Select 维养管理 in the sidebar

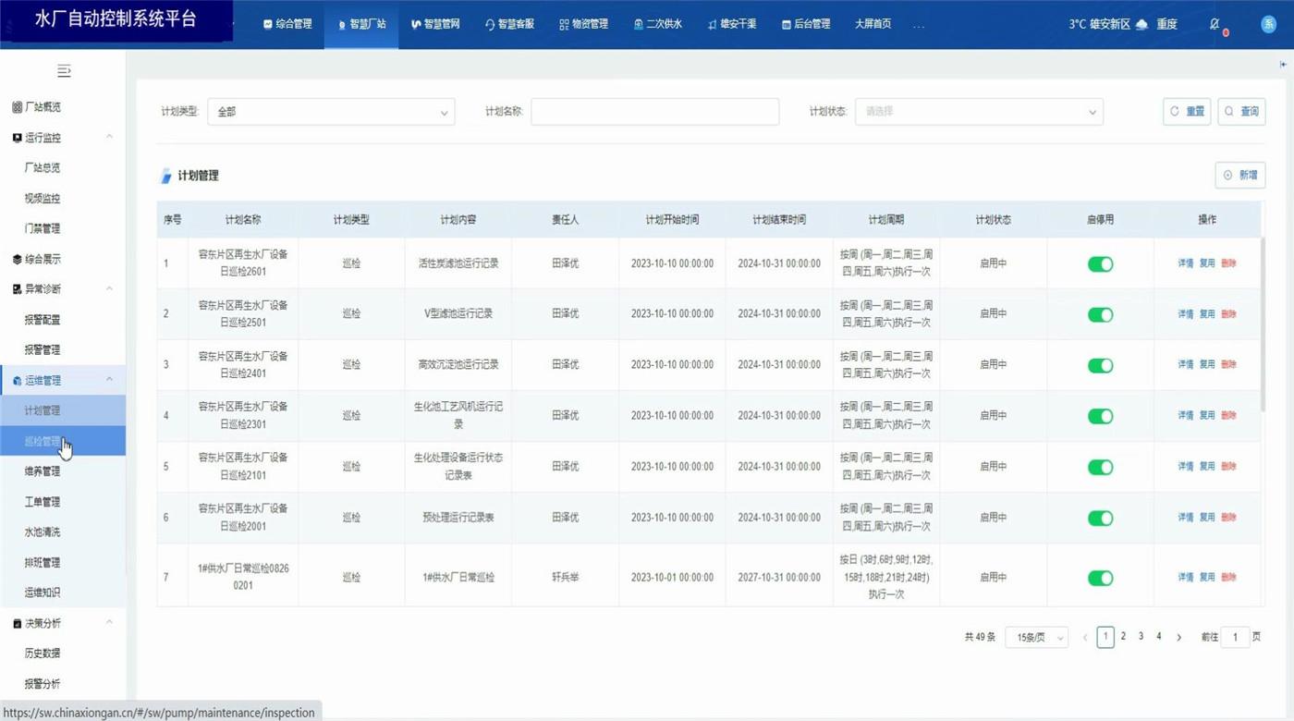click(43, 471)
